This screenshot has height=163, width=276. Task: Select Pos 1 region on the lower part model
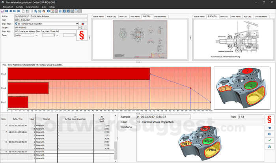[x=186, y=144]
